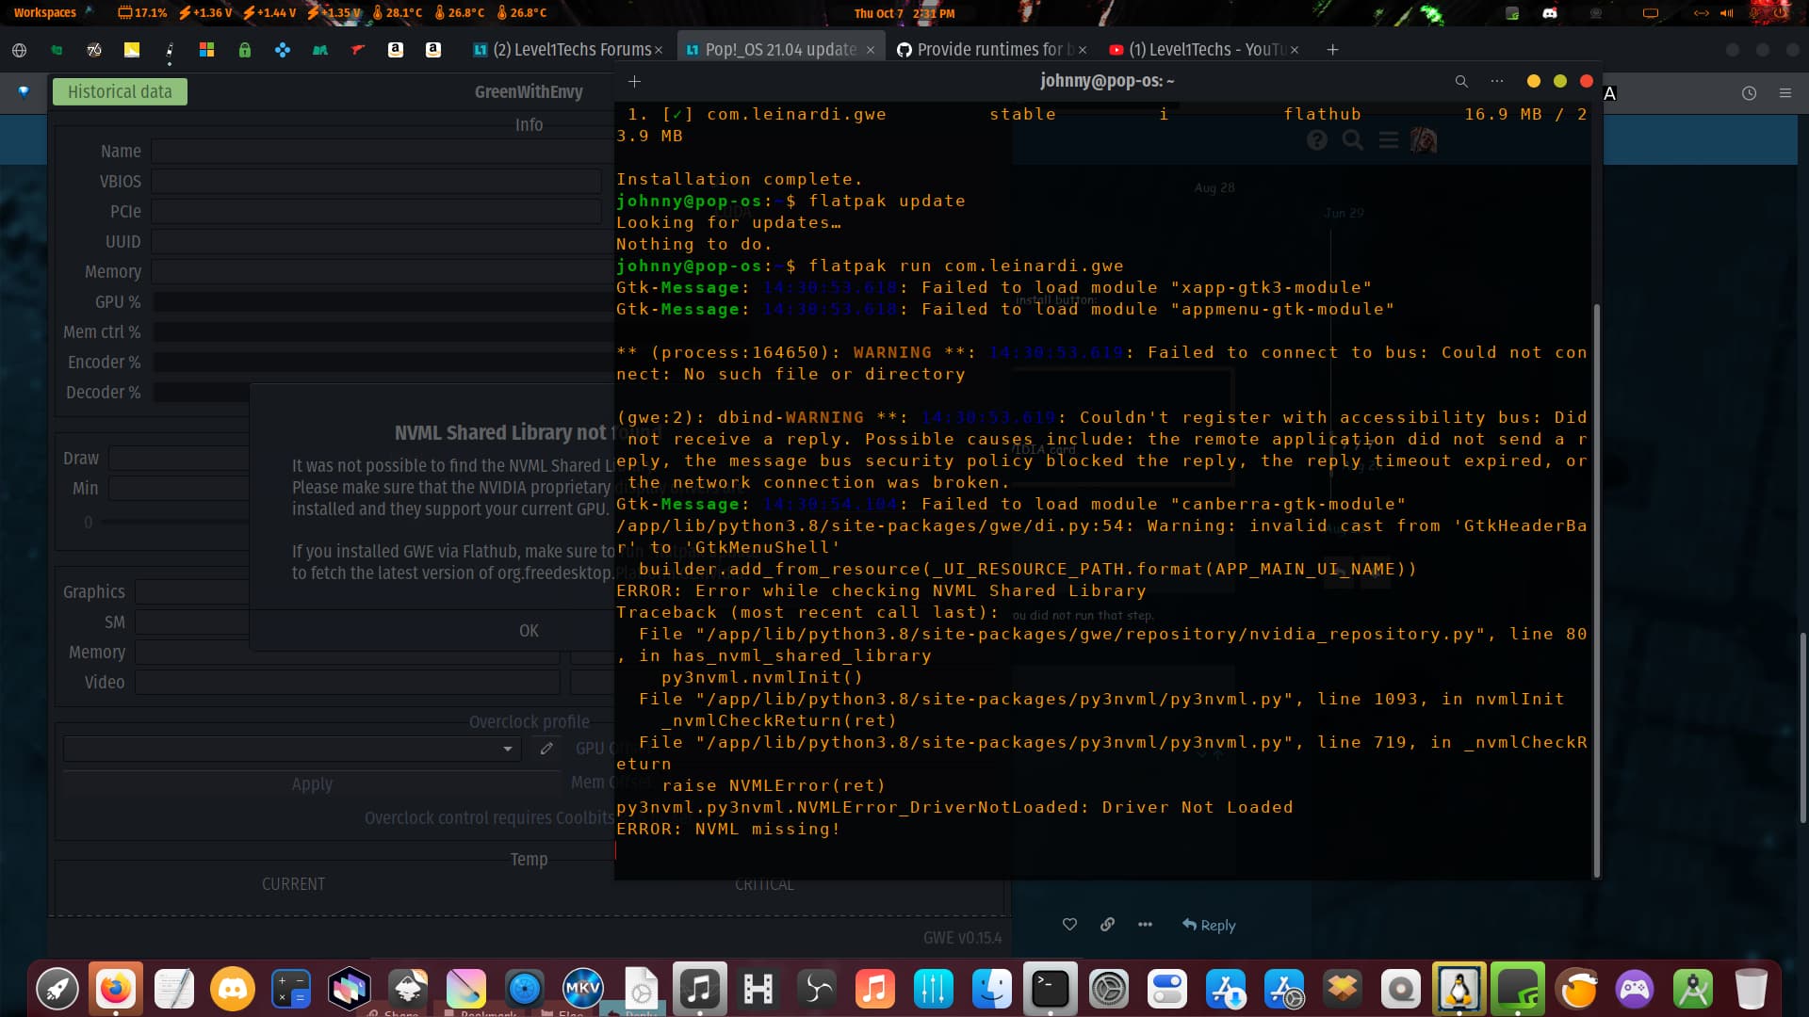Launch Inkscape from the dock

coord(409,989)
